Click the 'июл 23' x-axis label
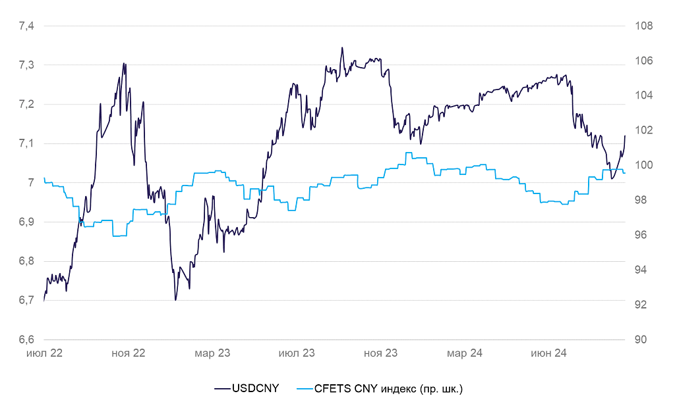The image size is (675, 402). click(x=297, y=353)
